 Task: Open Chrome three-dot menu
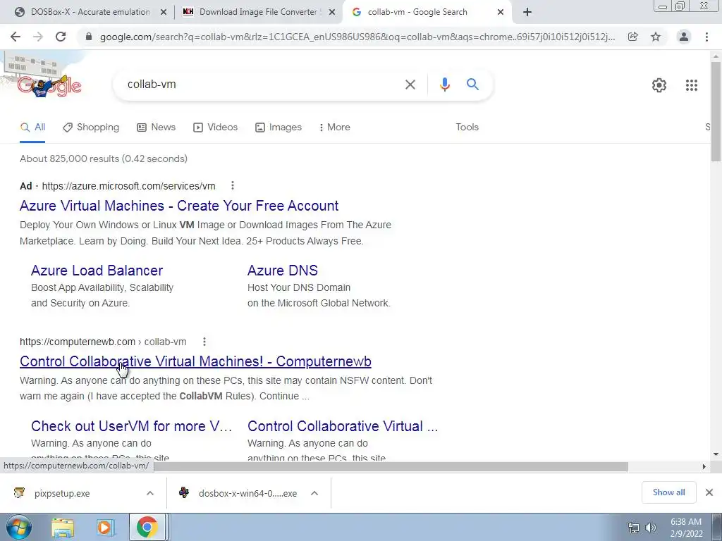(706, 37)
